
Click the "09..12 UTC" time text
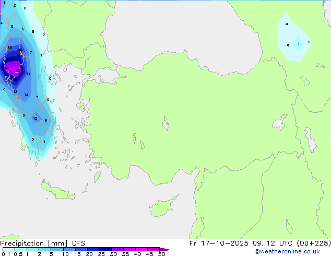273,243
